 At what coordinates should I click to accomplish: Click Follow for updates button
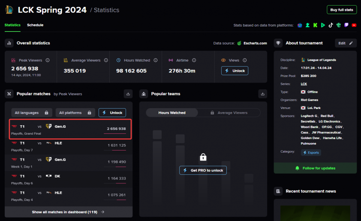point(315,168)
